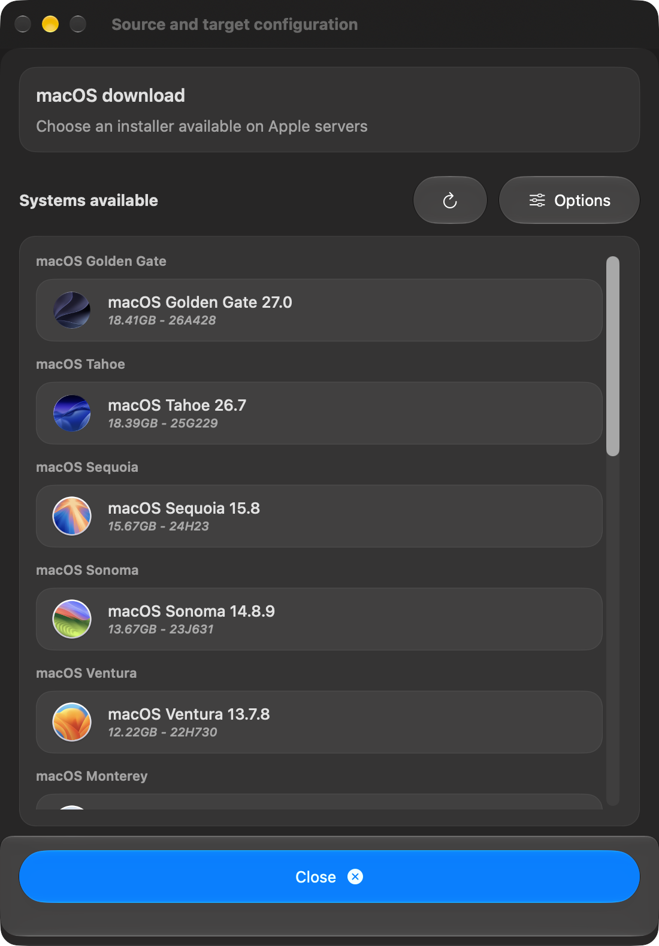Screen dimensions: 659x946
Task: Click the X icon in the Close button
Action: point(355,877)
